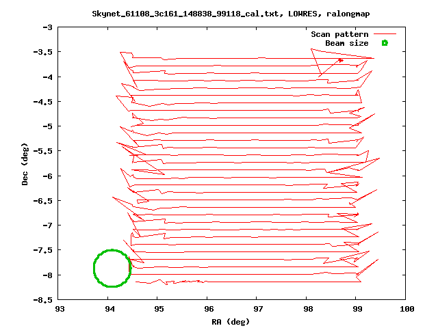The width and height of the screenshot is (438, 328).
Task: Select the 'Beam size' legend label
Action: click(x=346, y=43)
